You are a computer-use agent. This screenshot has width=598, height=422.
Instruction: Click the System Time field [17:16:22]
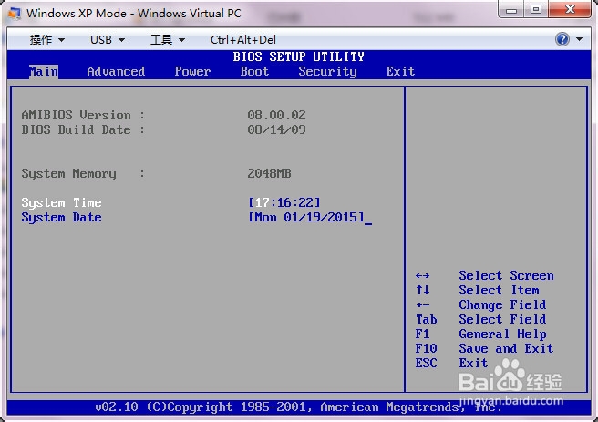284,202
